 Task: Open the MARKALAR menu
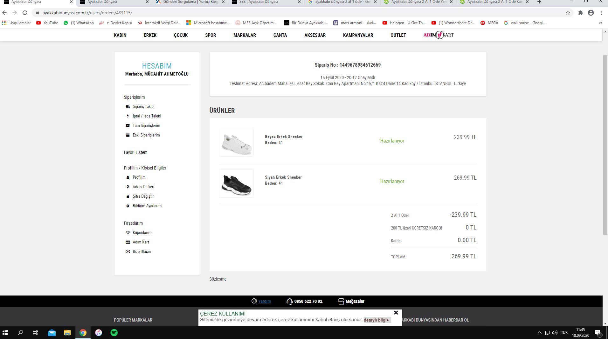[x=245, y=35]
